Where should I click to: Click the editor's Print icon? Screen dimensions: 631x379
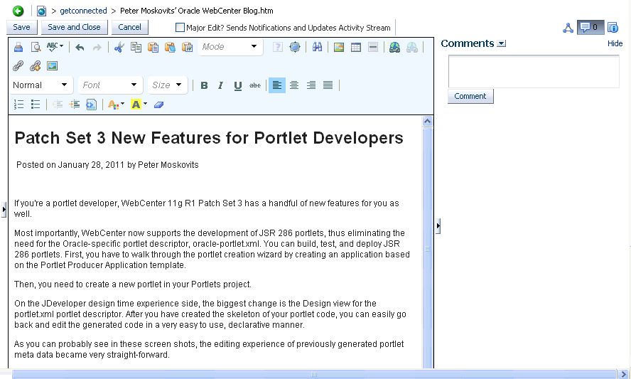(x=18, y=47)
